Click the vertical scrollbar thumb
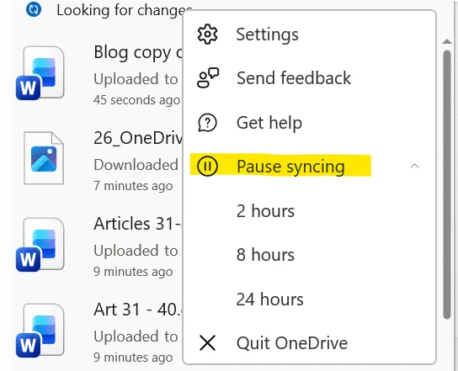 [x=447, y=184]
